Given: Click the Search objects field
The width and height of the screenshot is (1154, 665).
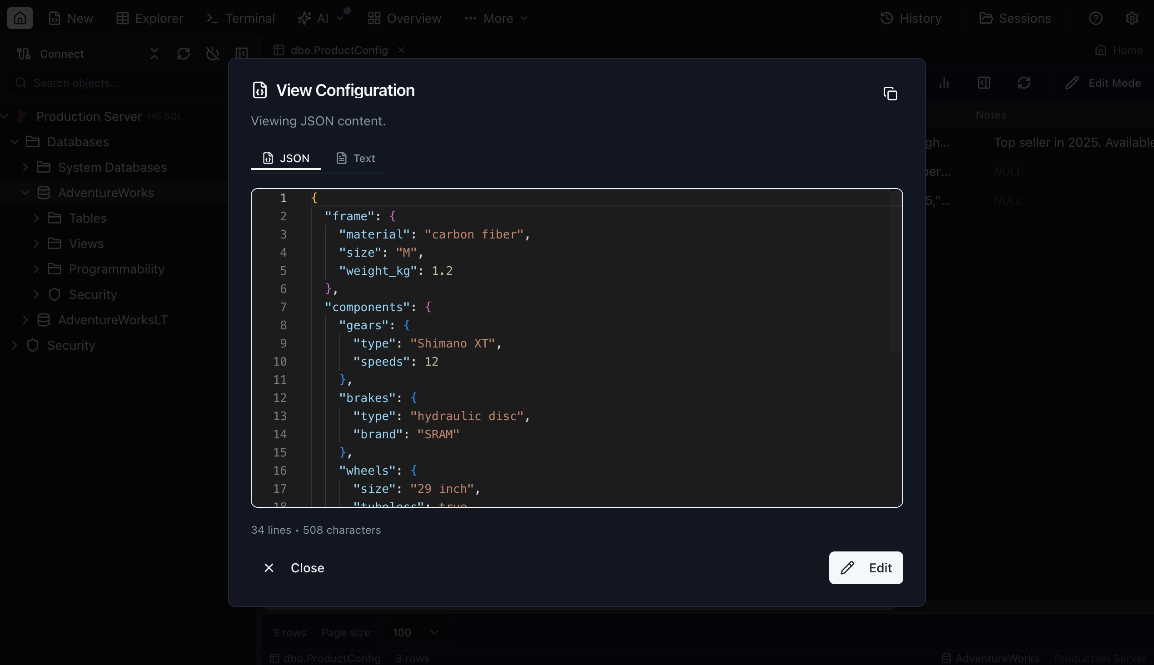Looking at the screenshot, I should pos(114,83).
